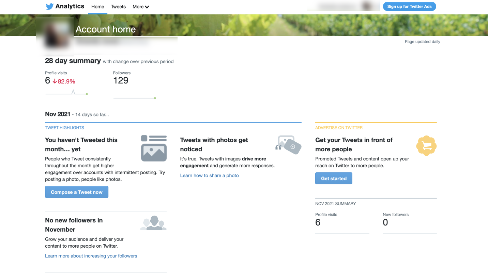Open Learn more about increasing your followers

(91, 256)
